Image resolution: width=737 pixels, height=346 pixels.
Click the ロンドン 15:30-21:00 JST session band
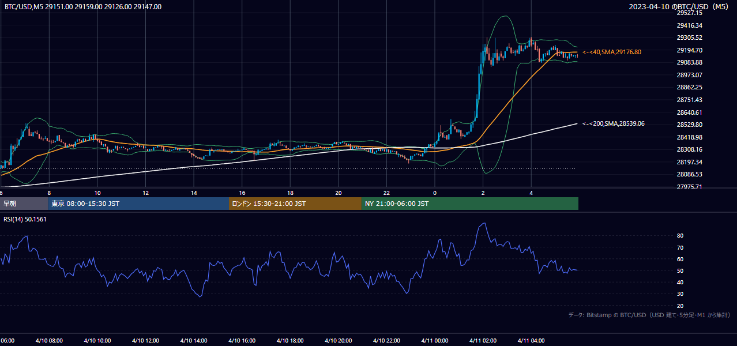click(x=295, y=204)
